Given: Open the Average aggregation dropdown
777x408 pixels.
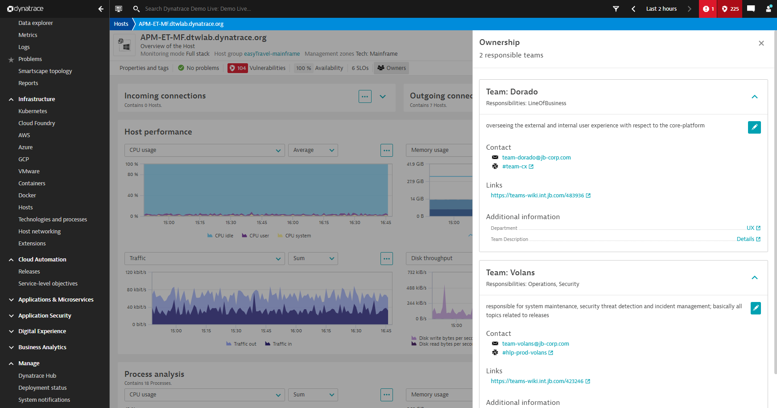Looking at the screenshot, I should (x=313, y=150).
